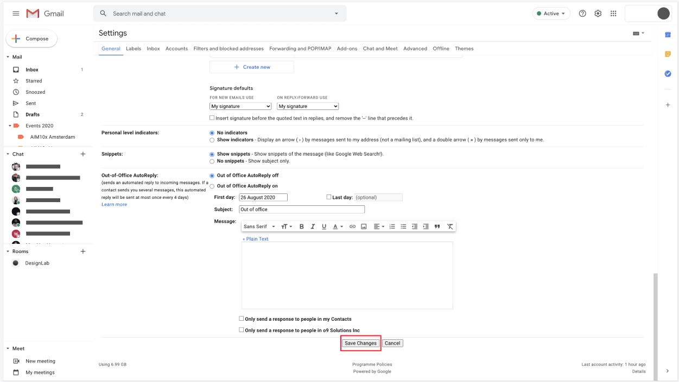Click the italic formatting icon
Screen dimensions: 679x382
[x=313, y=226]
